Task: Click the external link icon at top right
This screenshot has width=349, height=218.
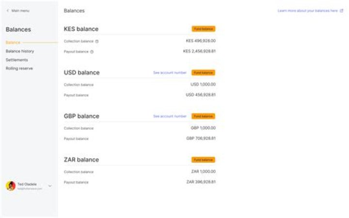Action: pyautogui.click(x=341, y=10)
